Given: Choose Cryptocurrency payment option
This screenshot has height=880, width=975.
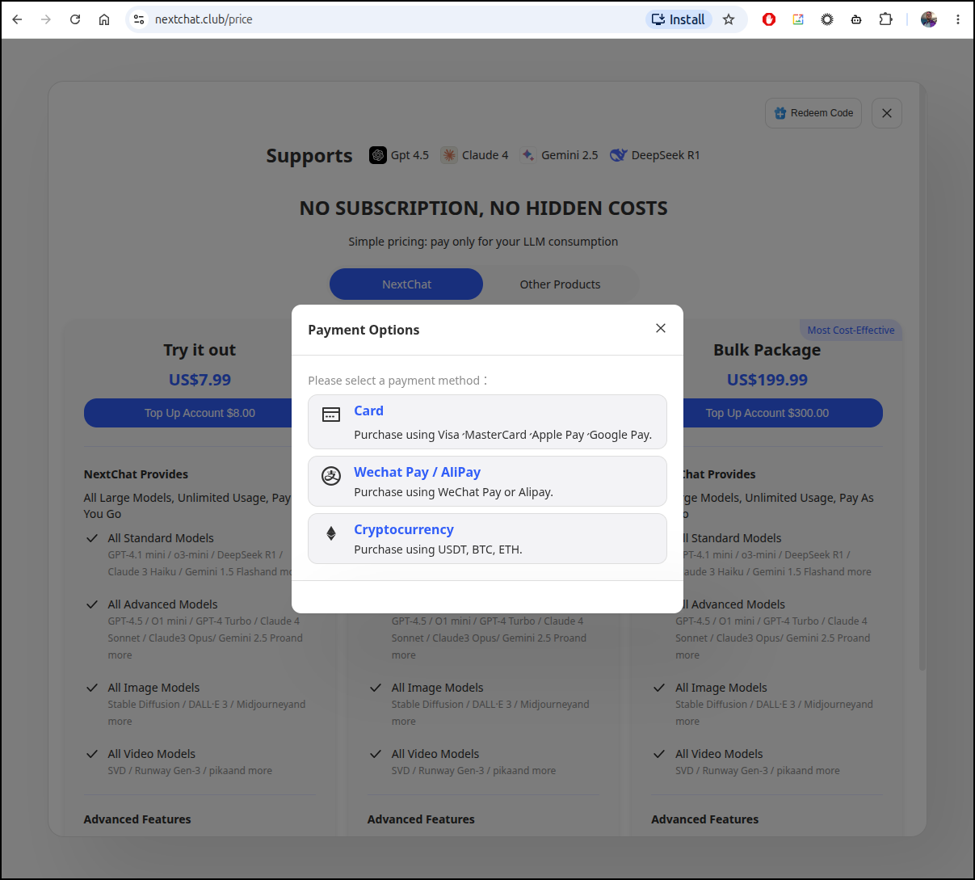Looking at the screenshot, I should pyautogui.click(x=487, y=539).
